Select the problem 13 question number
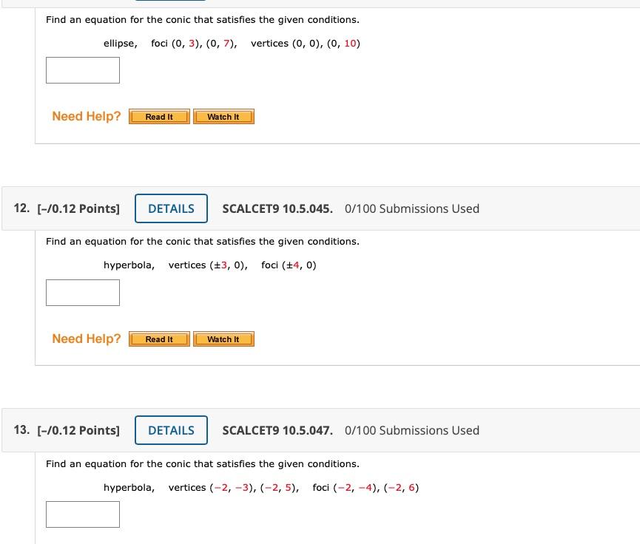 (21, 430)
